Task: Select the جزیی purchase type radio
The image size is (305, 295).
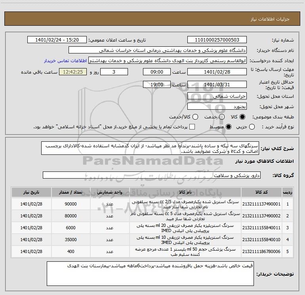Action: 252,127
